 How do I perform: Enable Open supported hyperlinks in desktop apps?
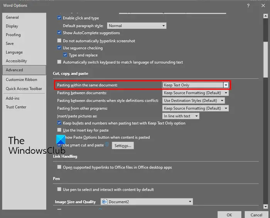coord(59,167)
